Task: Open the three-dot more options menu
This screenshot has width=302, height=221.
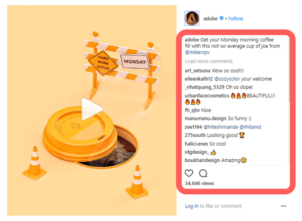Action: 284,206
